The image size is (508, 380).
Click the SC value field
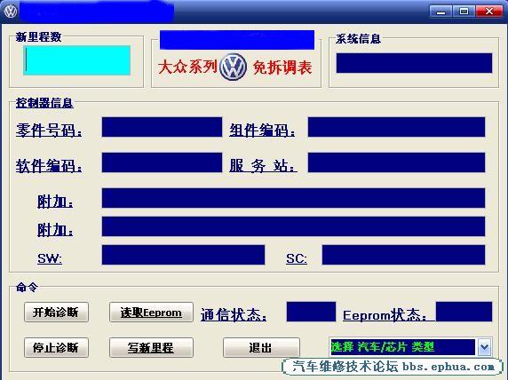click(403, 255)
